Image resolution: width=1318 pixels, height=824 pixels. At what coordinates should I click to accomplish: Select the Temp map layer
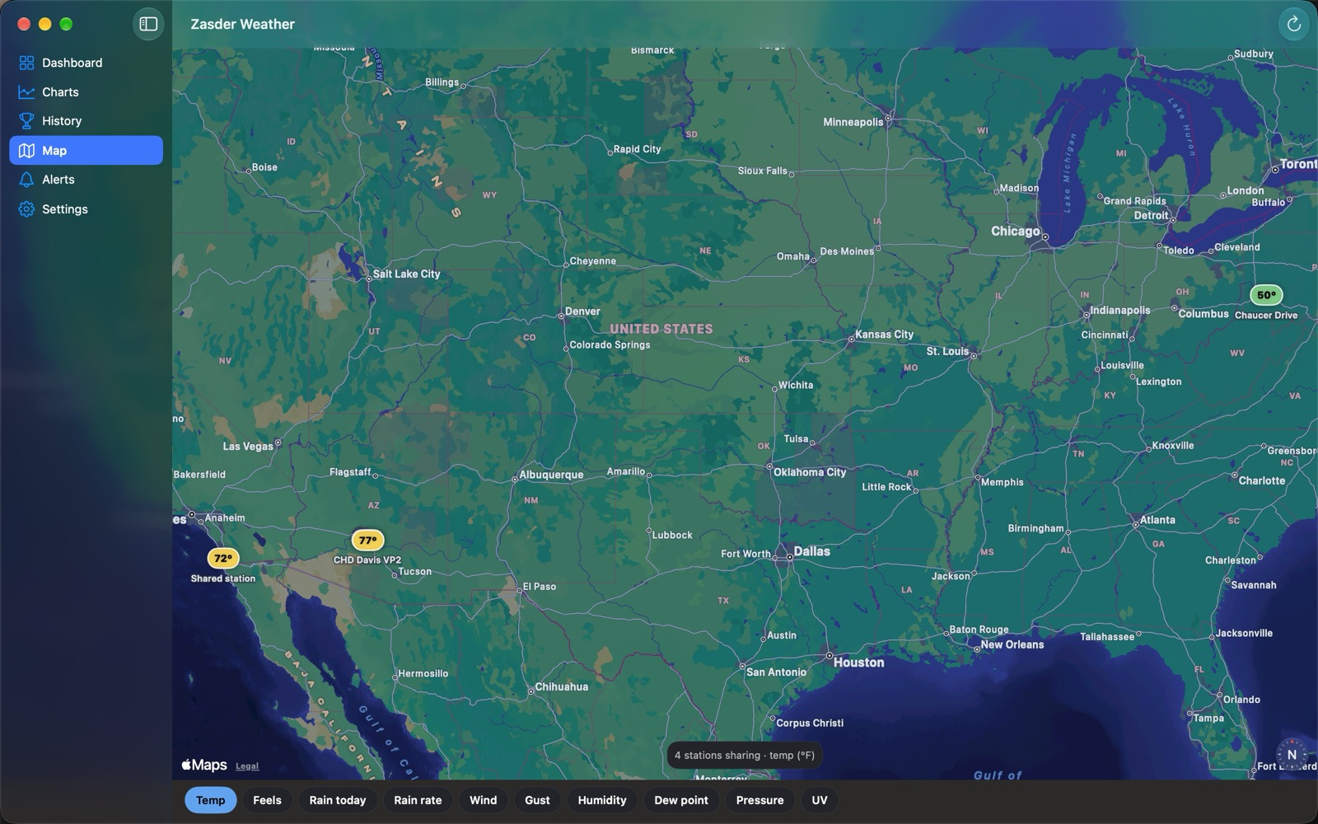(210, 800)
